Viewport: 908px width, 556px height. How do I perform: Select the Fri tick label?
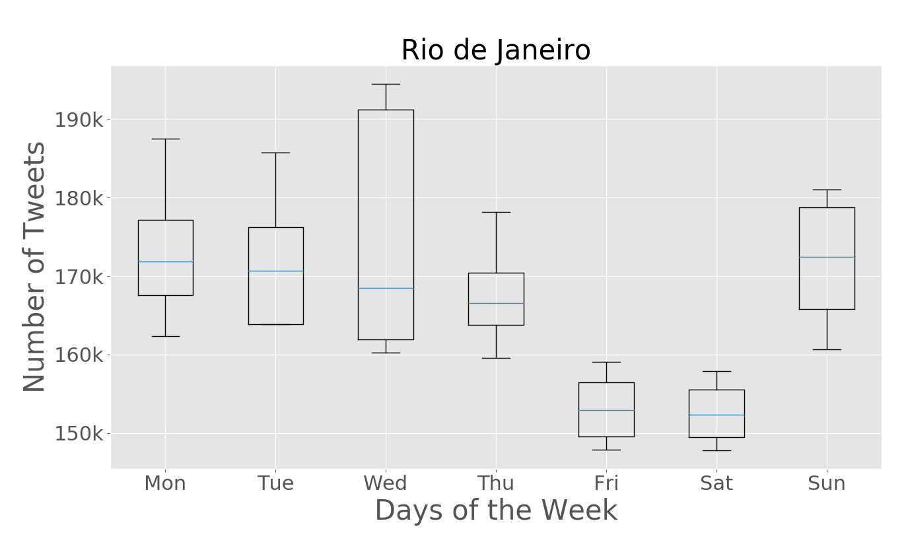[x=606, y=483]
